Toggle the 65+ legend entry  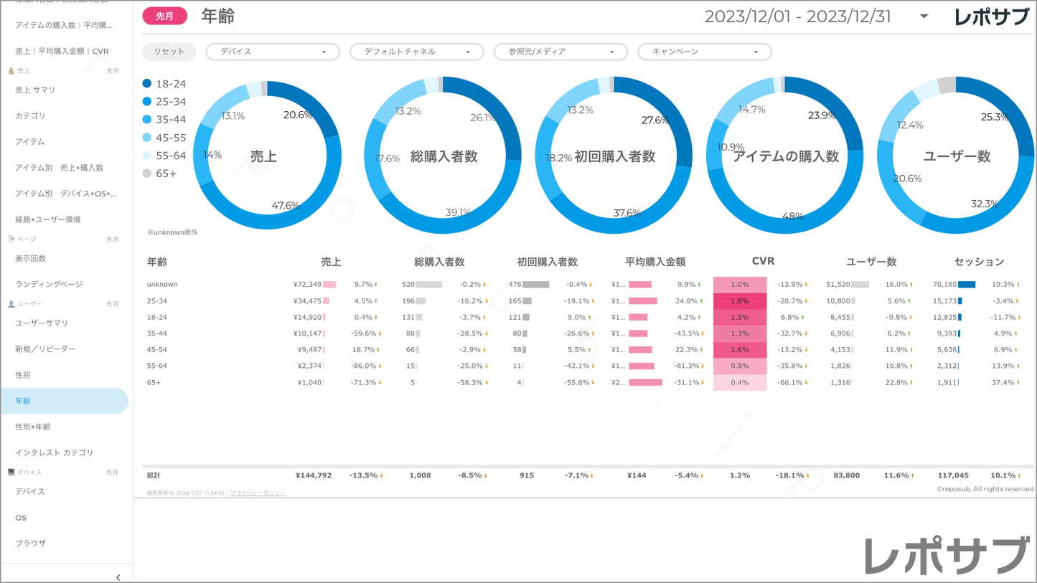click(x=159, y=174)
